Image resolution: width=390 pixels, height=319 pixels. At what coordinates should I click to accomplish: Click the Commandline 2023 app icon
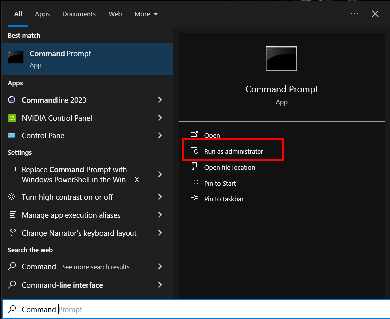pyautogui.click(x=12, y=100)
